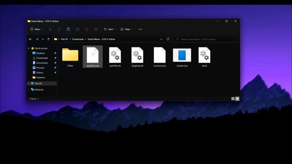Click the Rename icon in toolbar

coord(78,29)
